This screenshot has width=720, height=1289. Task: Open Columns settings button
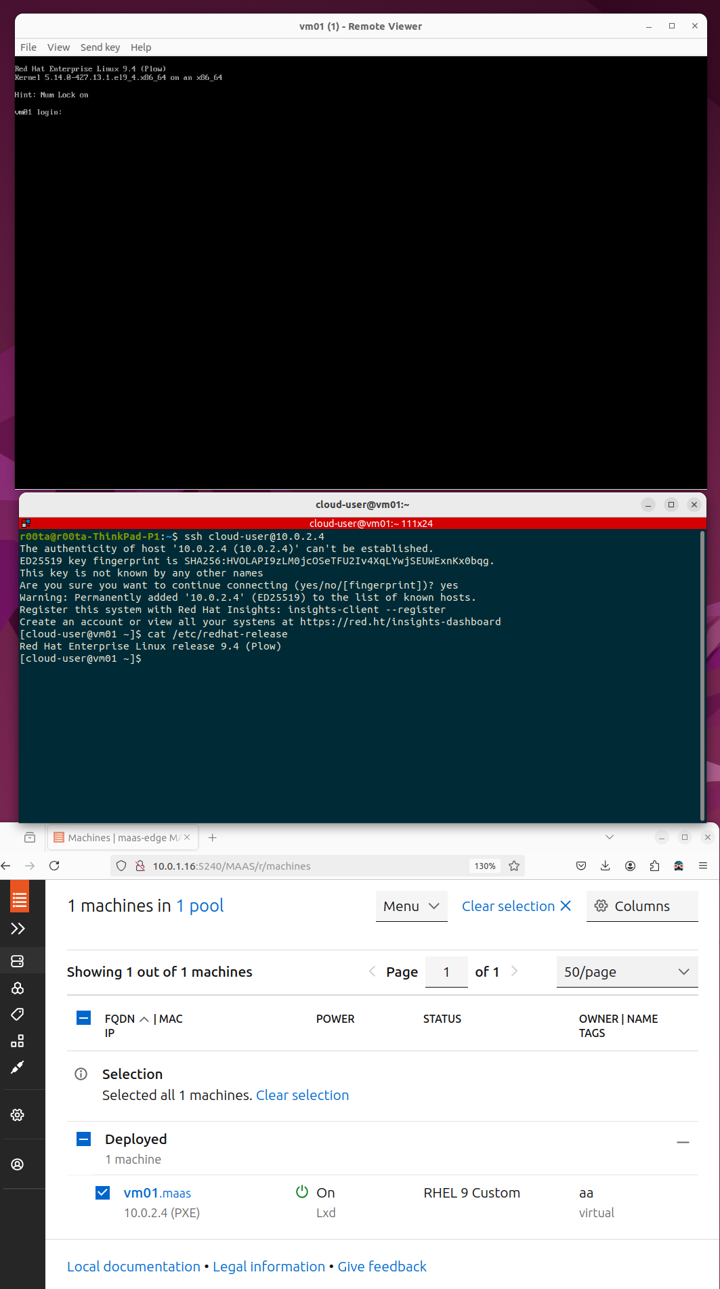click(x=641, y=906)
